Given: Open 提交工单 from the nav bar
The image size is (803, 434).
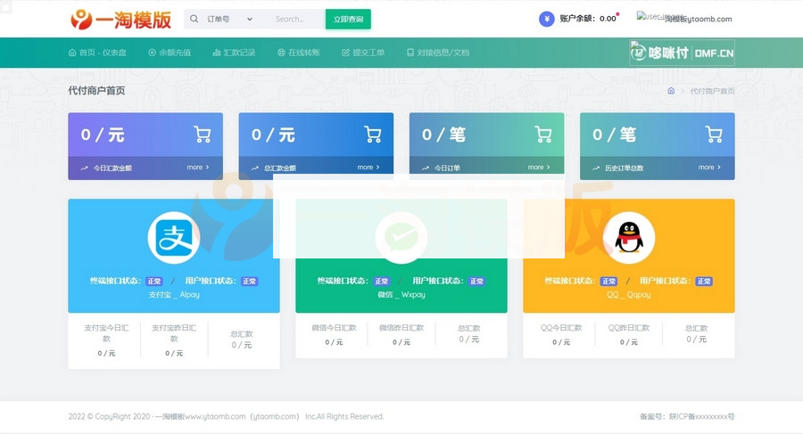Looking at the screenshot, I should point(362,53).
